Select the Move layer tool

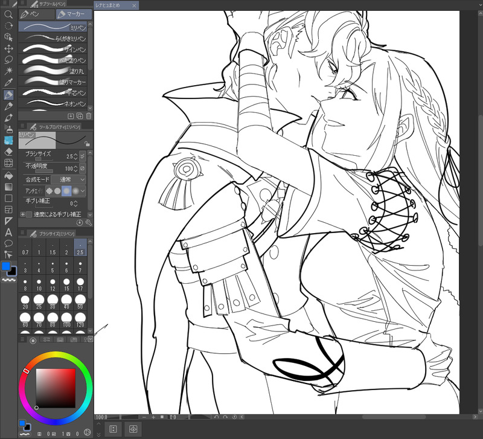point(8,49)
